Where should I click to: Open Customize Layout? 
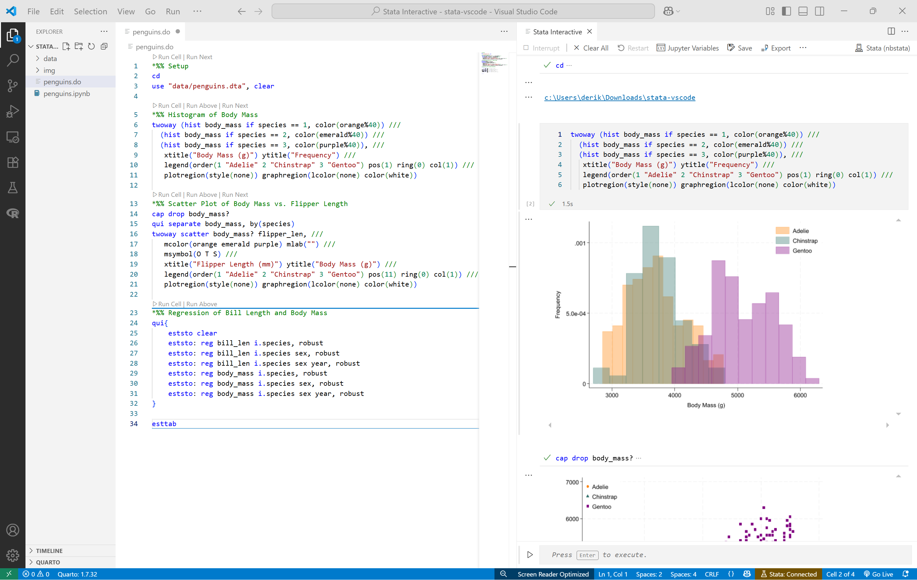coord(770,11)
